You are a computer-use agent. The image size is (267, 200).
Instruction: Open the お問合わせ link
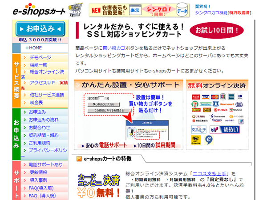coord(39,128)
